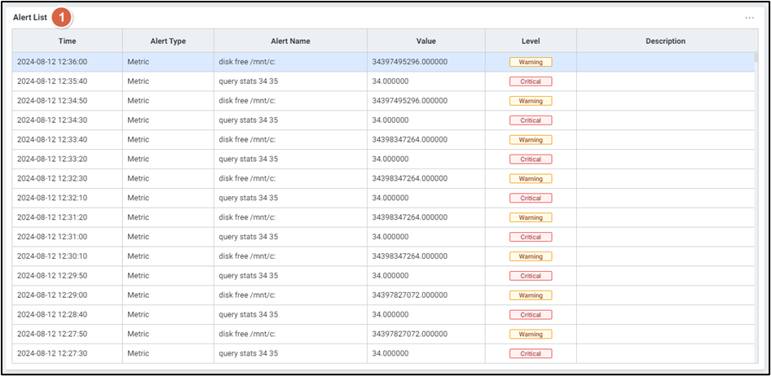771x376 pixels.
Task: Click the orange numbered 1 callout badge
Action: tap(62, 17)
